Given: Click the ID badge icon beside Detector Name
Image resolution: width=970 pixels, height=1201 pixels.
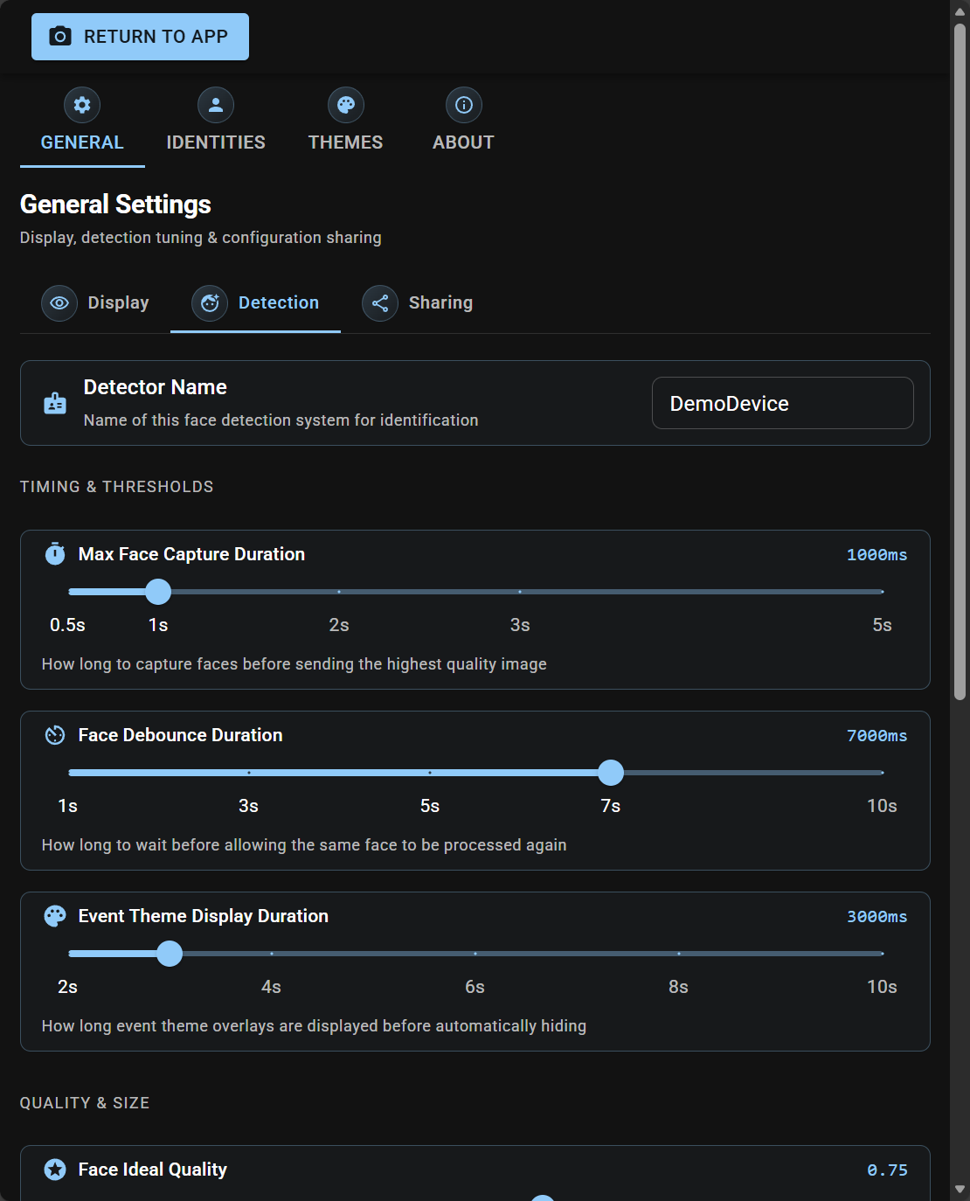Looking at the screenshot, I should point(54,403).
